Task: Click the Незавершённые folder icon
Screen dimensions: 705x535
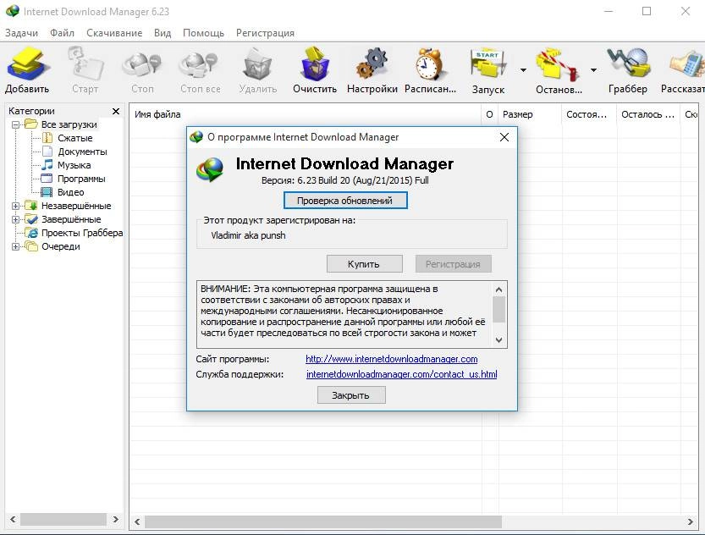Action: [x=31, y=206]
